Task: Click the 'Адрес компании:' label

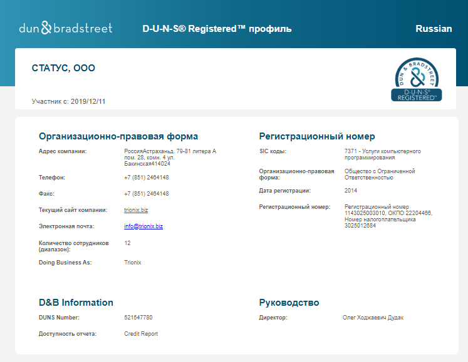Action: [63, 151]
